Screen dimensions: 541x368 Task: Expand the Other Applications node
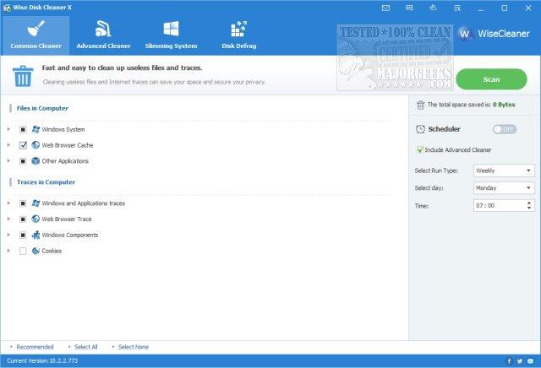click(8, 161)
